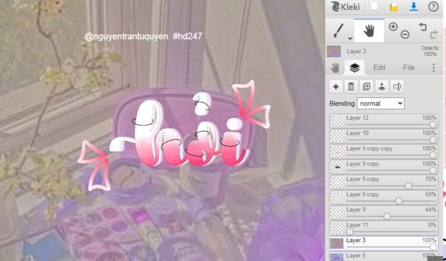The image size is (446, 261).
Task: Zoom in with plus magnifier
Action: click(393, 27)
